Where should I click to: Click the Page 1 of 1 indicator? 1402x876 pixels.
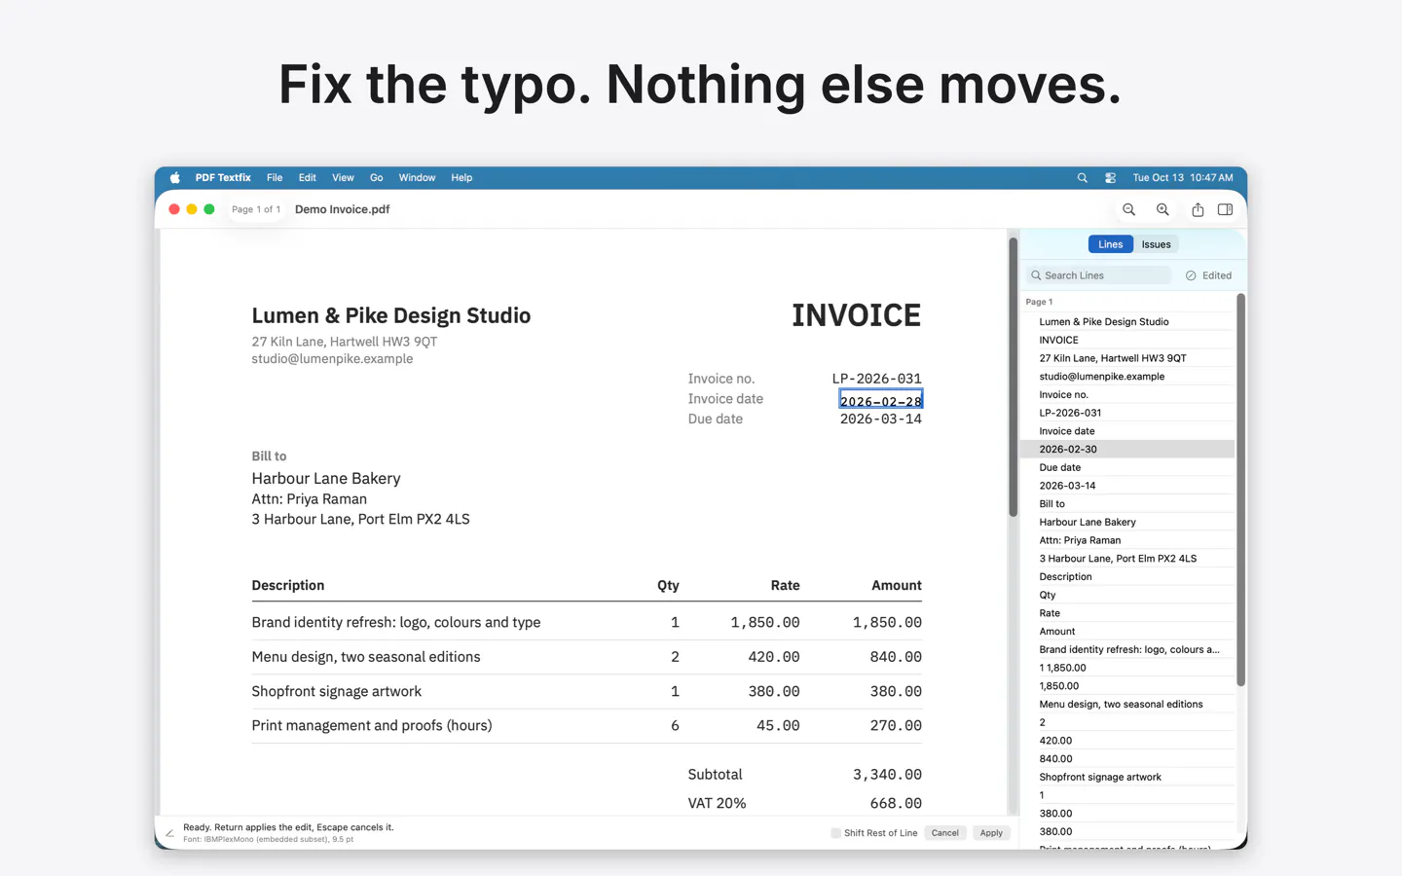tap(256, 209)
